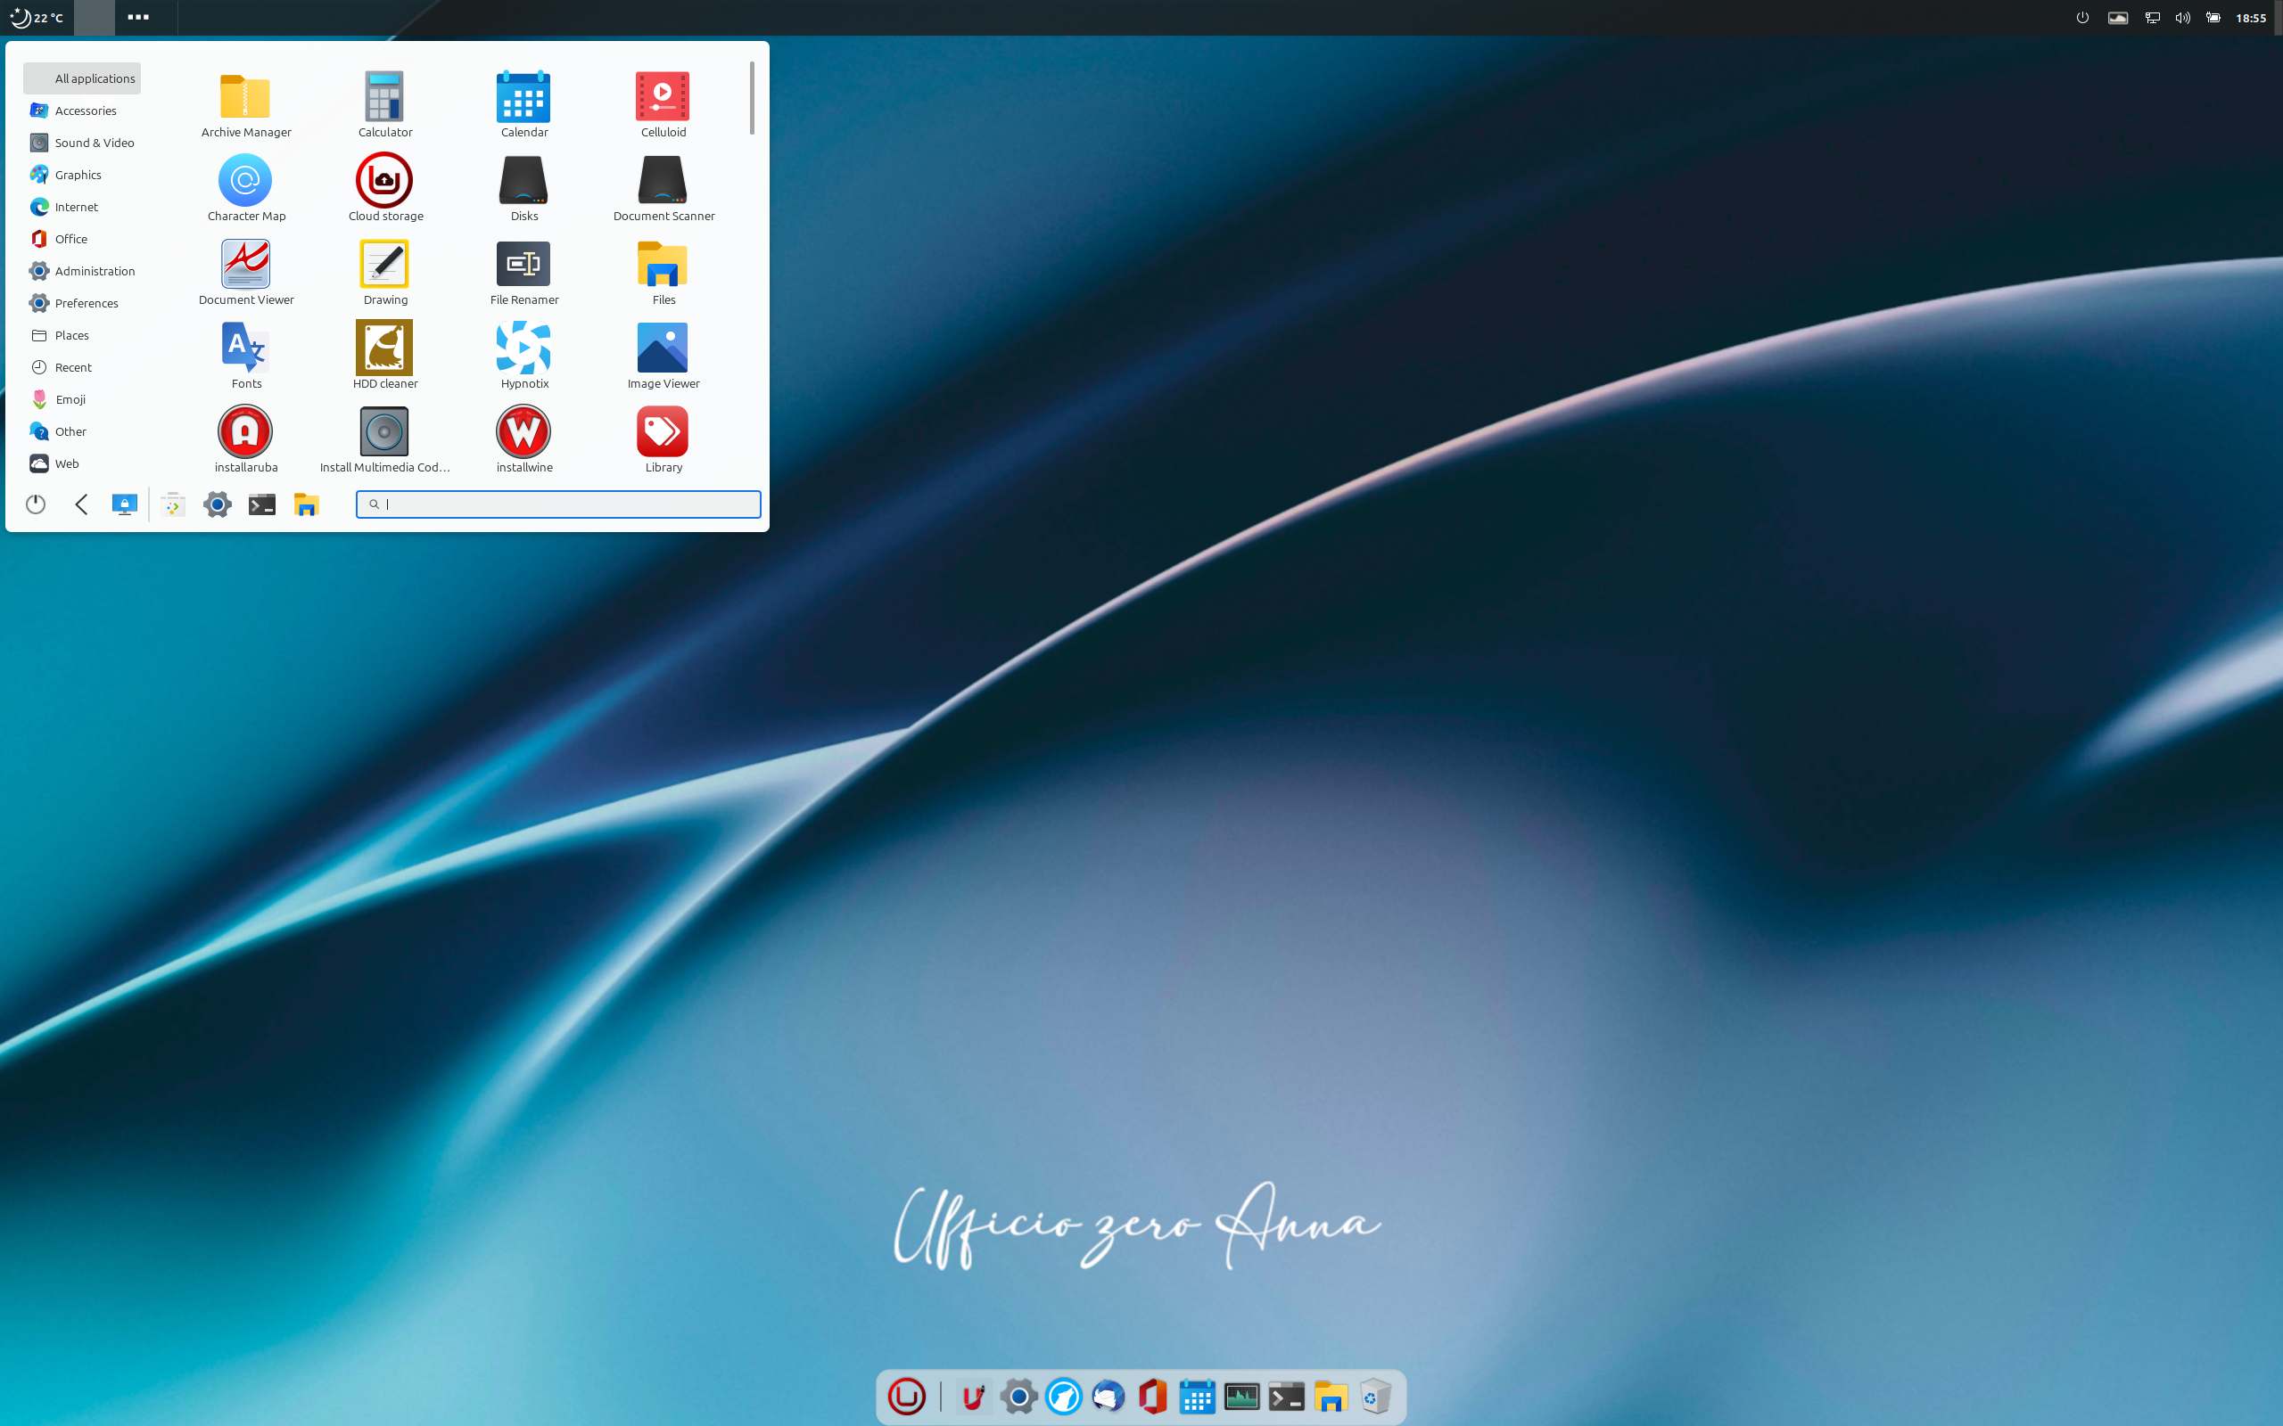Open the Trash icon in the dock

pyautogui.click(x=1375, y=1397)
